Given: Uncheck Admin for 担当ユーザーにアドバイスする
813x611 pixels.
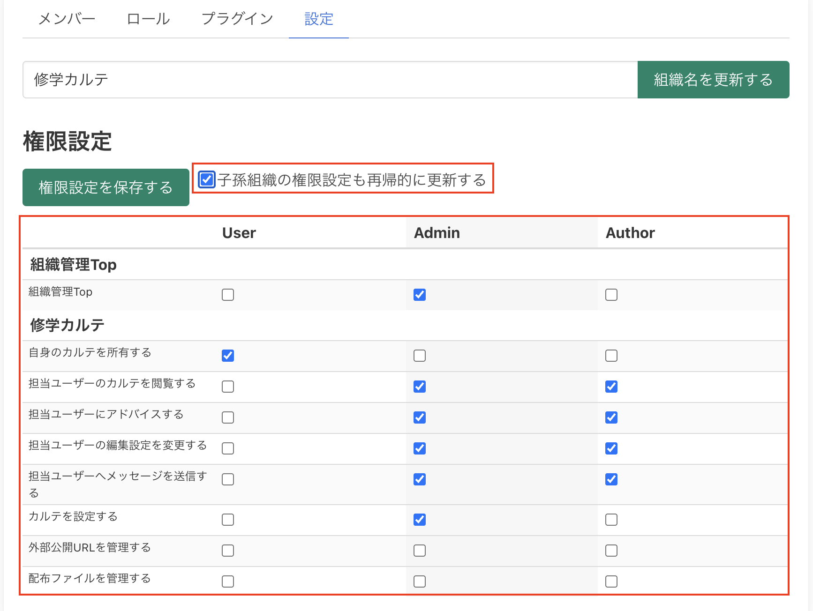Looking at the screenshot, I should click(420, 417).
